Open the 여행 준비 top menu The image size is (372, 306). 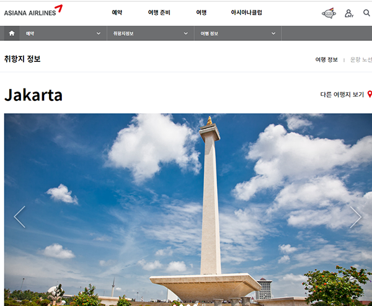point(159,12)
